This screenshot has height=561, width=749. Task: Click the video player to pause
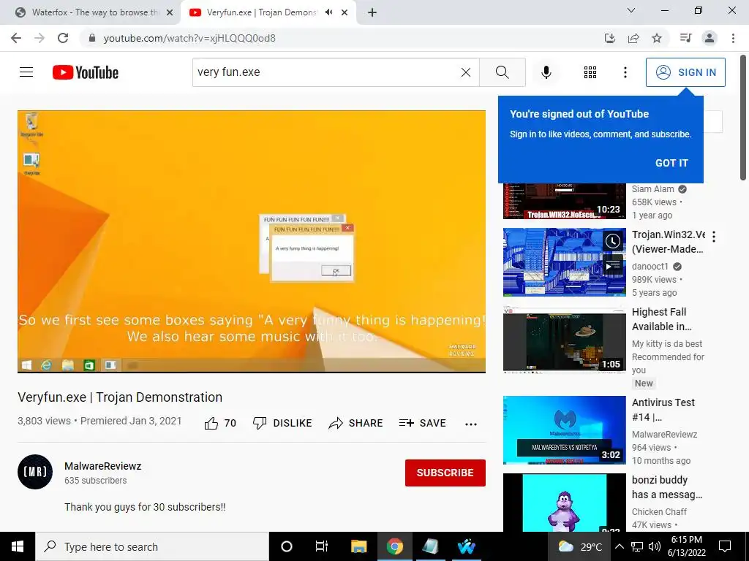(252, 241)
